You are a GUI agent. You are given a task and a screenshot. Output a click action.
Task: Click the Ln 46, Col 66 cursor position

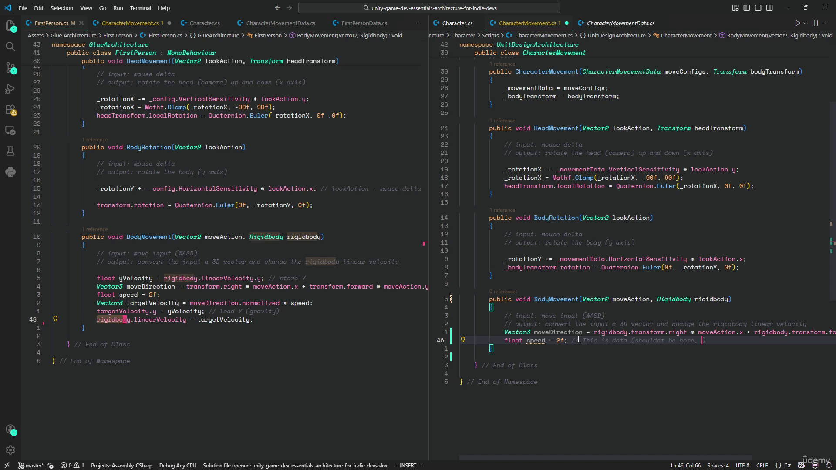[685, 465]
